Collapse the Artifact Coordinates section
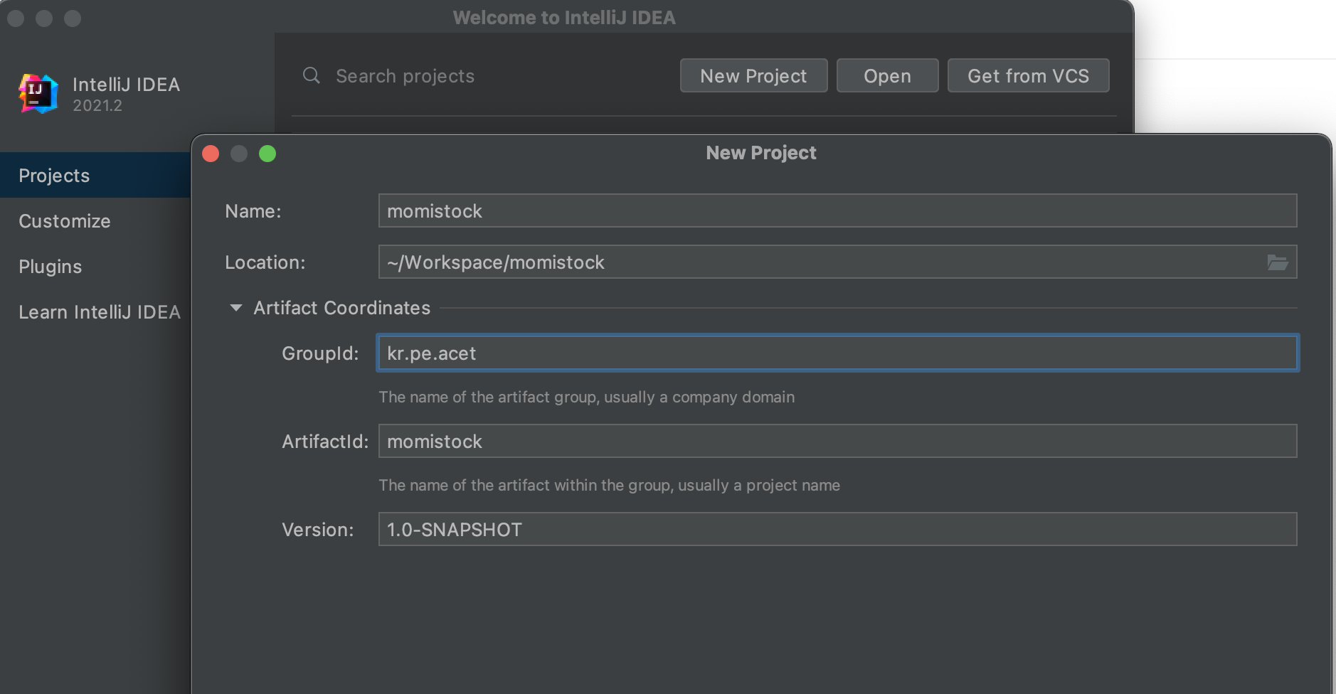This screenshot has height=694, width=1336. [236, 308]
